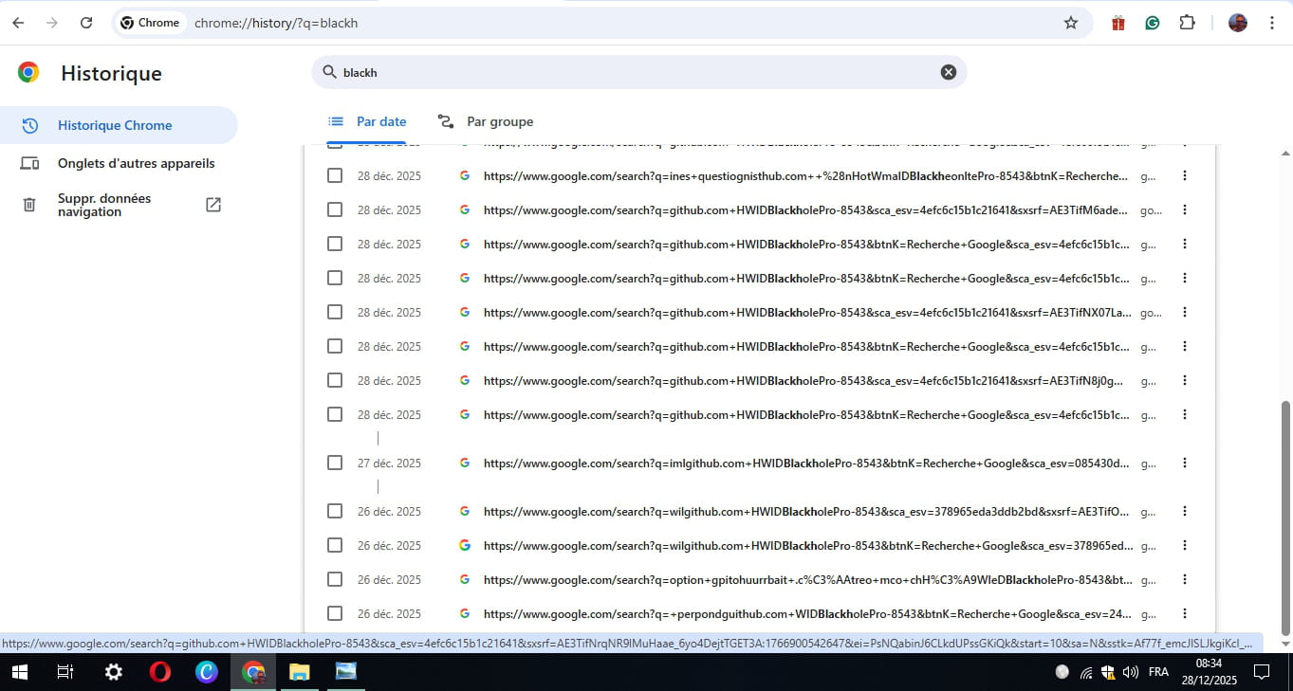Switch to the Par groupe tab
The height and width of the screenshot is (691, 1293).
(486, 121)
